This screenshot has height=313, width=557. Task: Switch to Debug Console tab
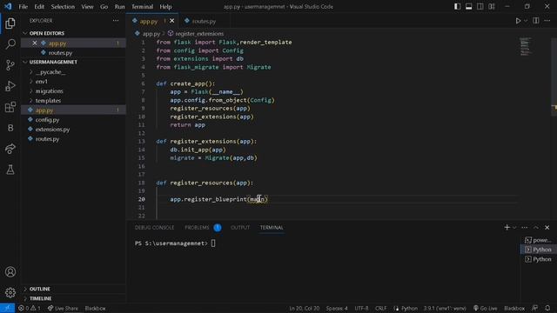[155, 228]
